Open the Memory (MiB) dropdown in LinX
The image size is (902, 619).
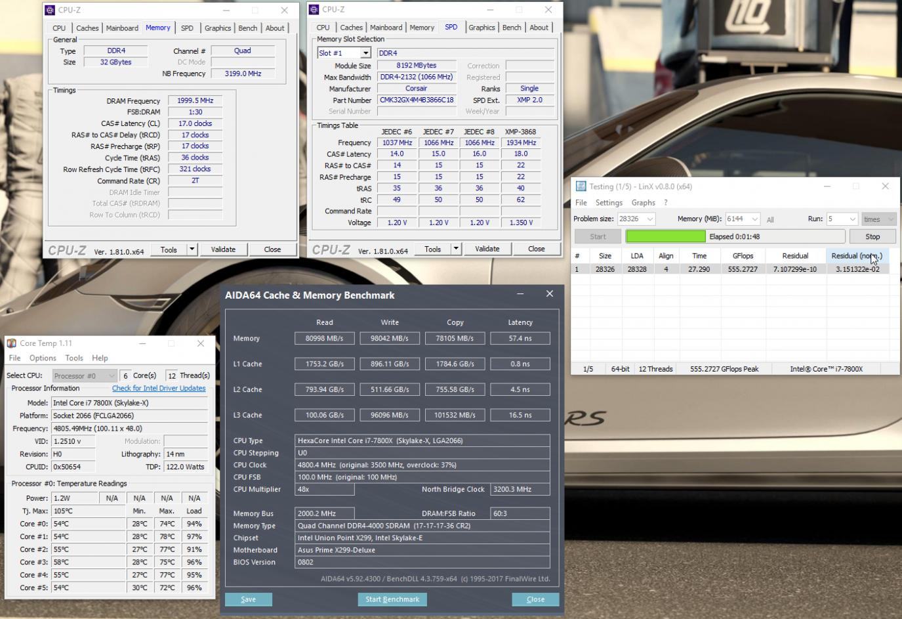pyautogui.click(x=754, y=219)
